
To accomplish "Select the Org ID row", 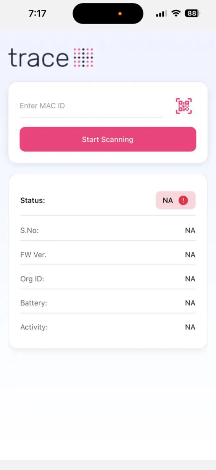I will point(108,279).
